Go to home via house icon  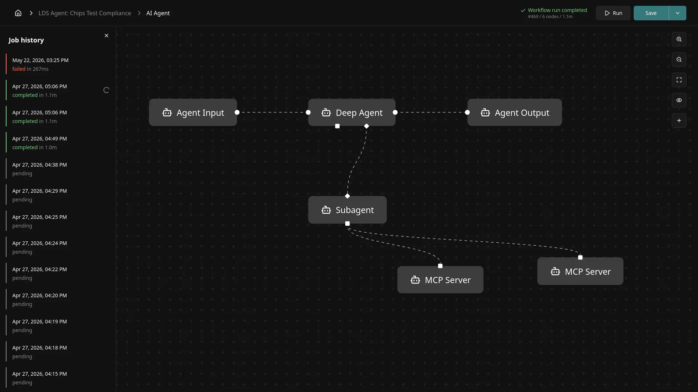18,13
